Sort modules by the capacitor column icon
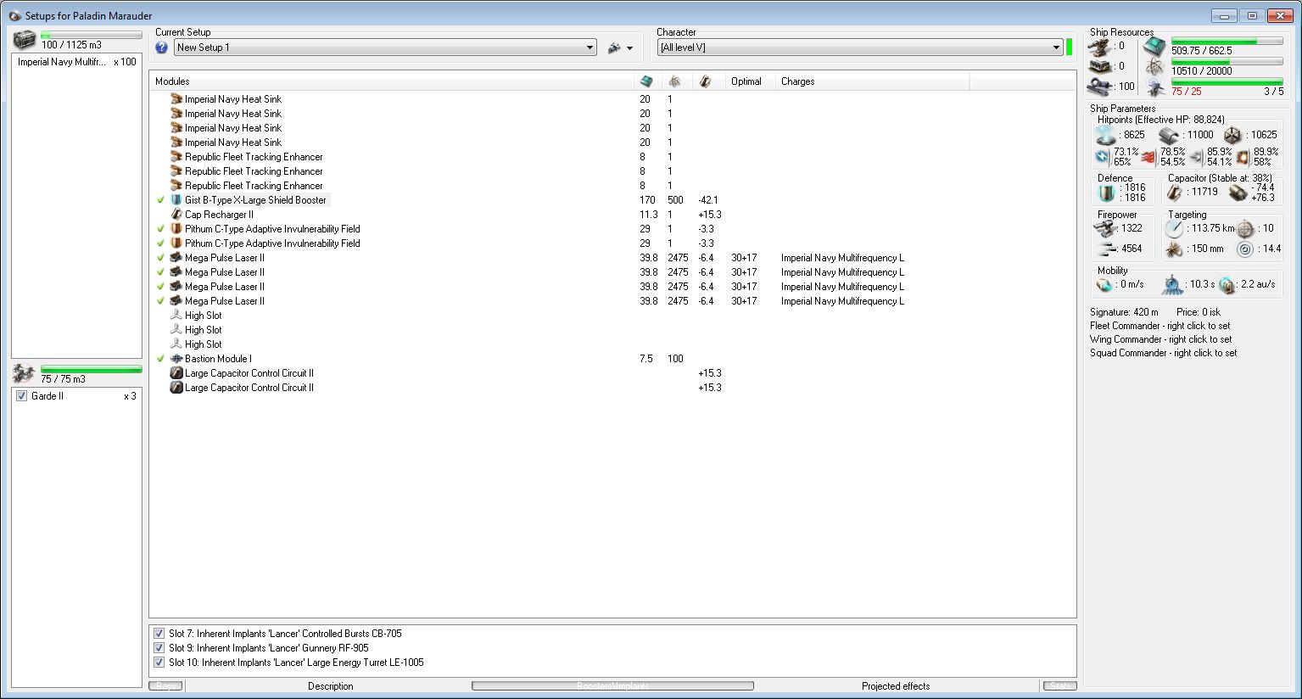The image size is (1302, 699). [x=705, y=81]
